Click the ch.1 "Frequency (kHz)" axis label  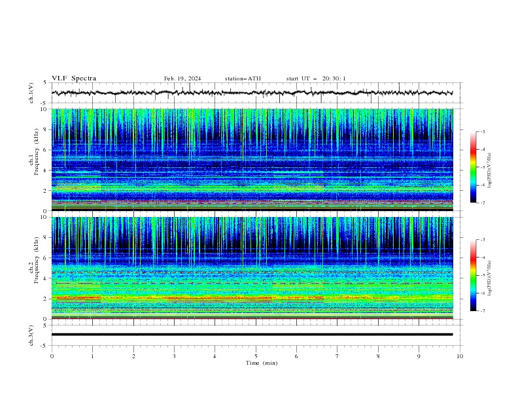coord(37,152)
